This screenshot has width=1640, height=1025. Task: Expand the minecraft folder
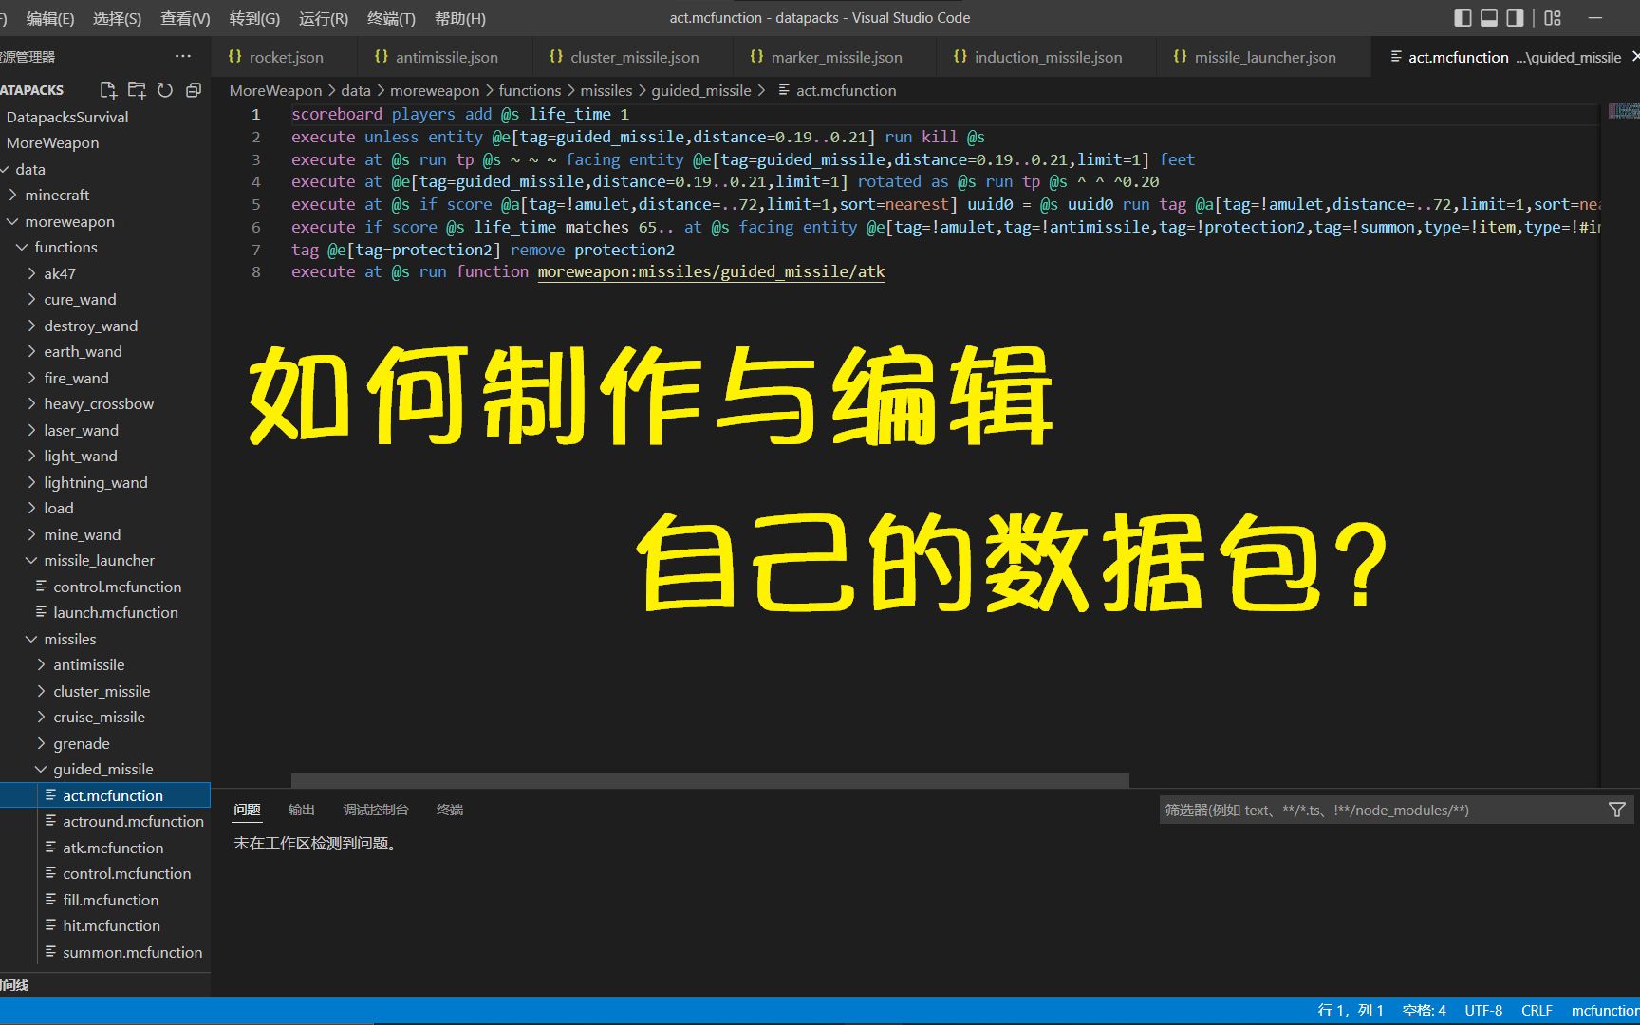tap(104, 195)
